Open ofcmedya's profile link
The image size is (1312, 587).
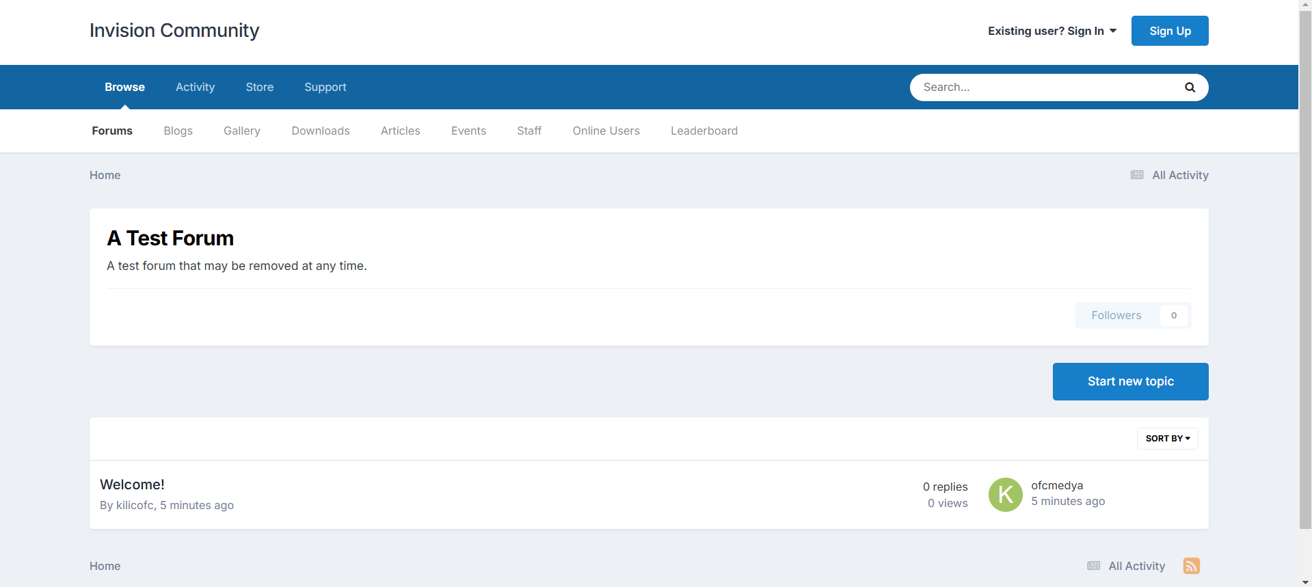click(x=1057, y=485)
